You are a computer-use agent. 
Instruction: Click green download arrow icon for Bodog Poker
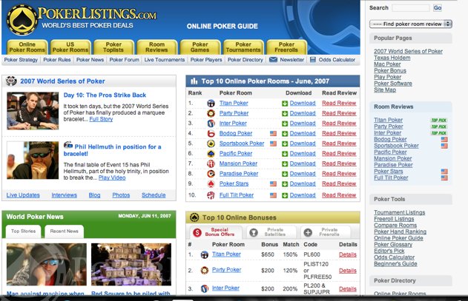coord(285,133)
